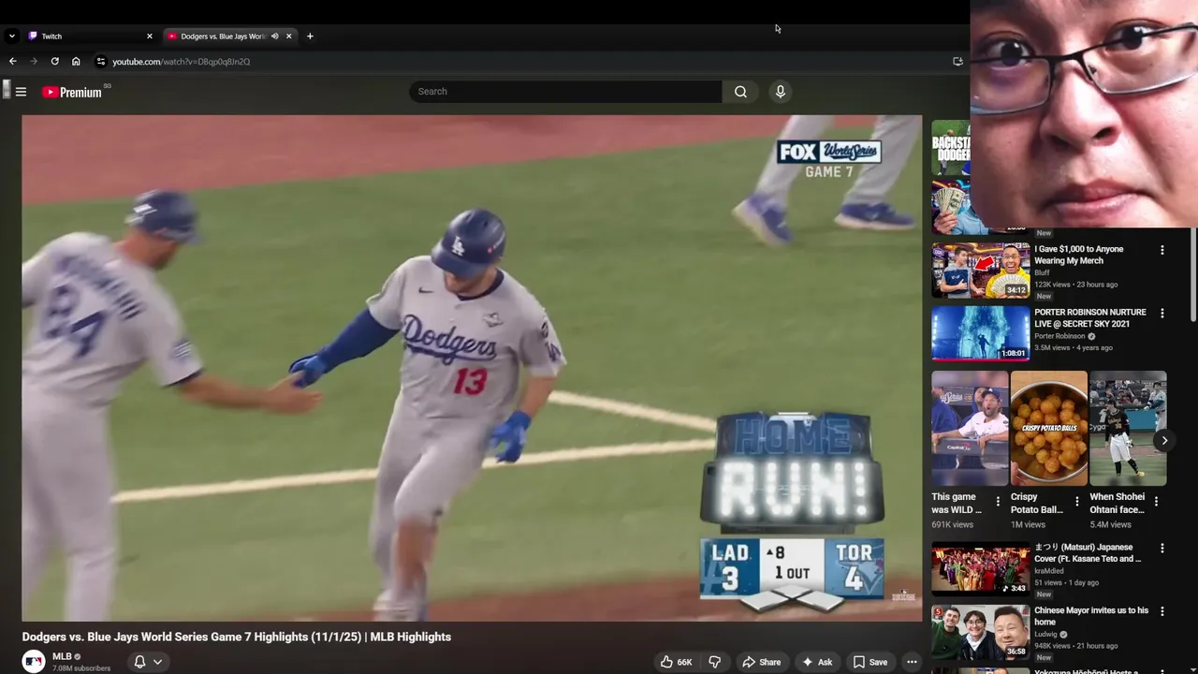Show next shorts with right arrow
This screenshot has width=1198, height=674.
point(1164,440)
